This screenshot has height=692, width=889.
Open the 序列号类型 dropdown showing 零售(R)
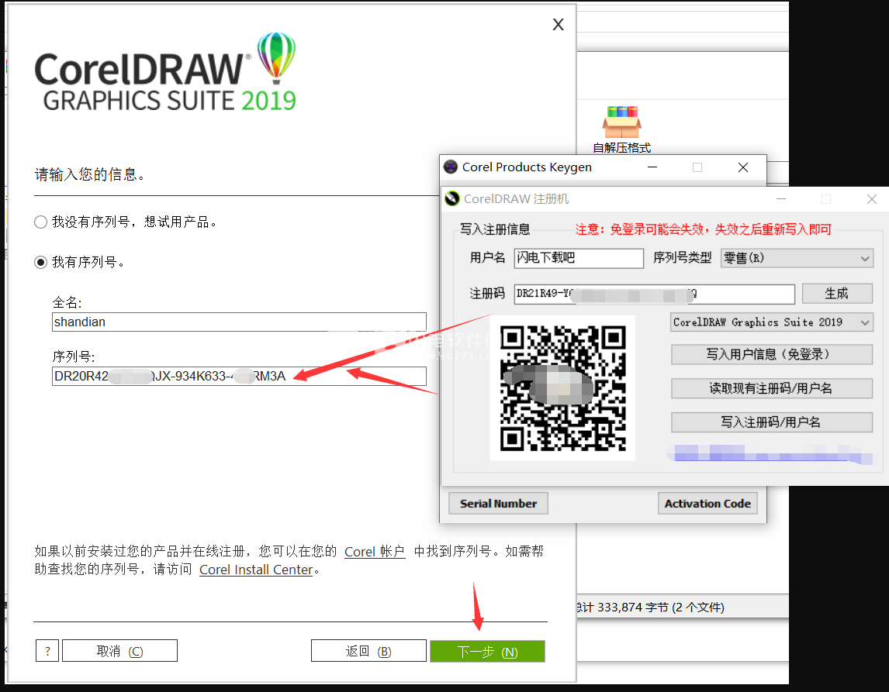pos(797,258)
